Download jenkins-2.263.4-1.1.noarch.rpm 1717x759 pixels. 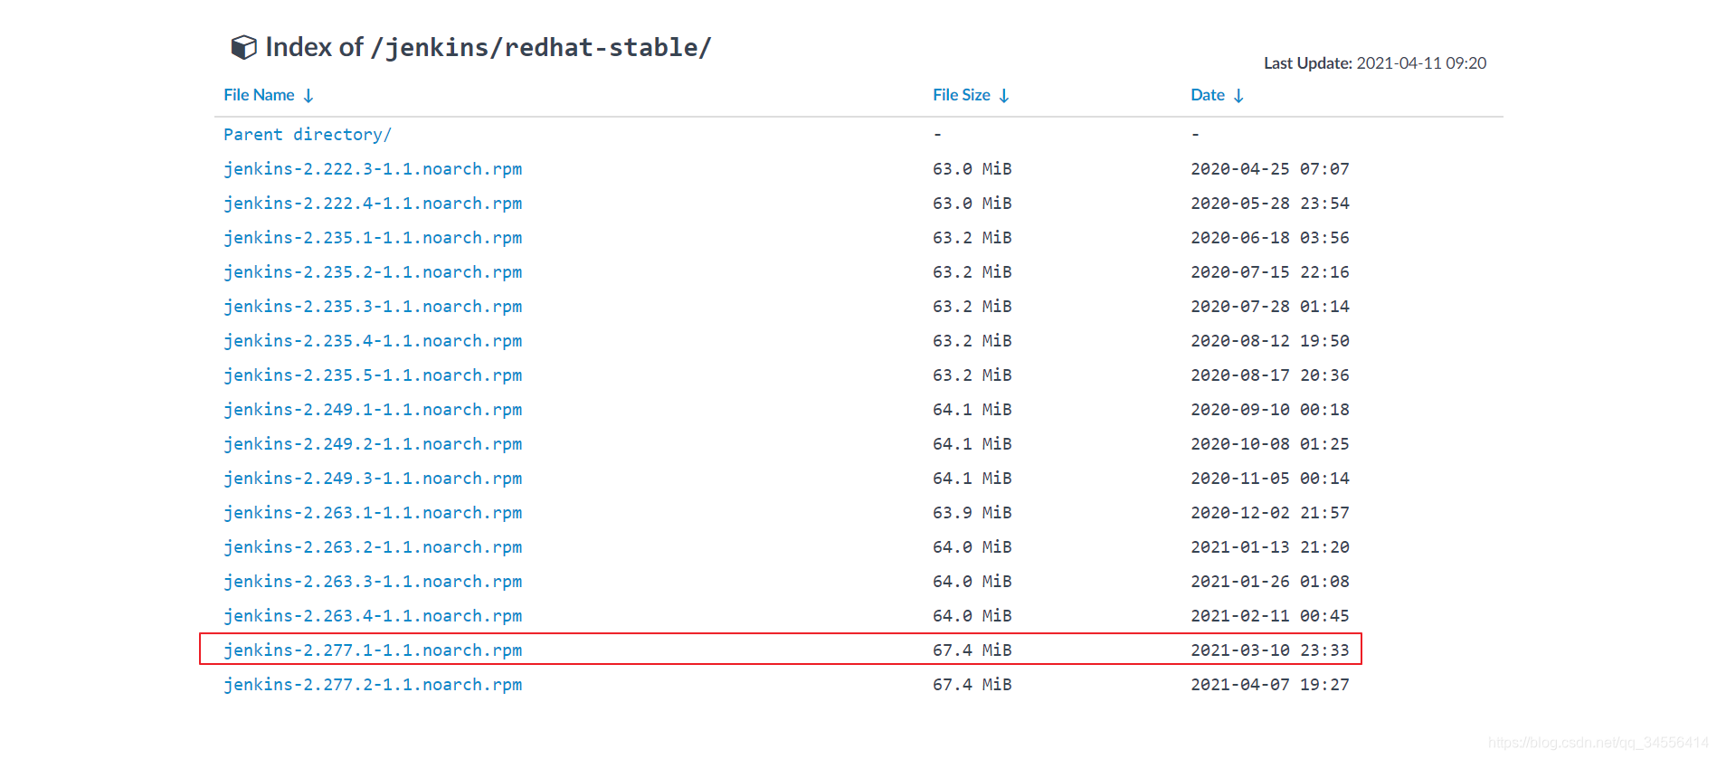[373, 616]
